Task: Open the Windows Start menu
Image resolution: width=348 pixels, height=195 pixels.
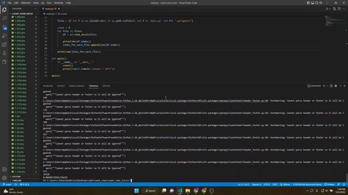Action: tap(136, 191)
